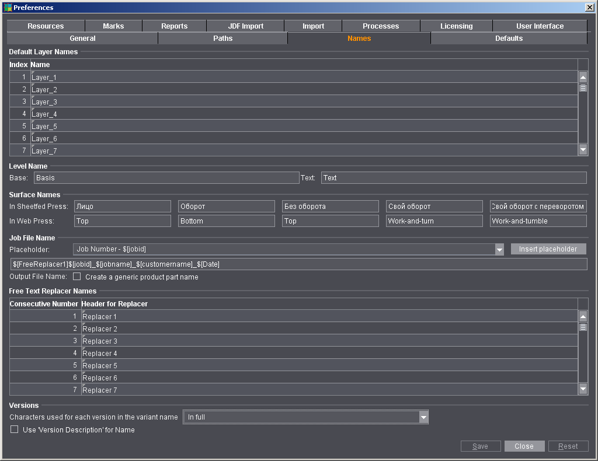
Task: Expand the version characters 'In full' dropdown
Action: [423, 417]
